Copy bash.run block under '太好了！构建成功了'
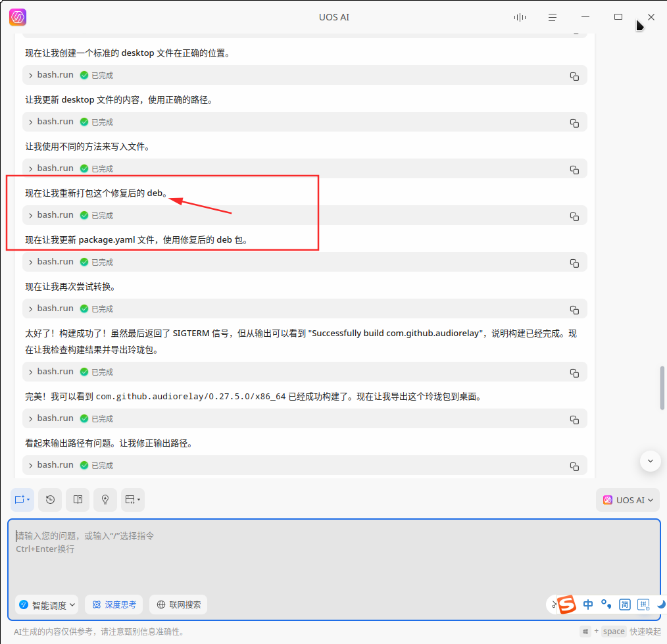The height and width of the screenshot is (644, 667). pyautogui.click(x=574, y=373)
